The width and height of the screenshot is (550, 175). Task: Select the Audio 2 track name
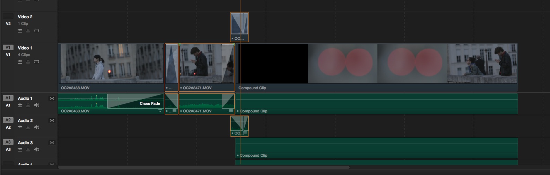(25, 121)
